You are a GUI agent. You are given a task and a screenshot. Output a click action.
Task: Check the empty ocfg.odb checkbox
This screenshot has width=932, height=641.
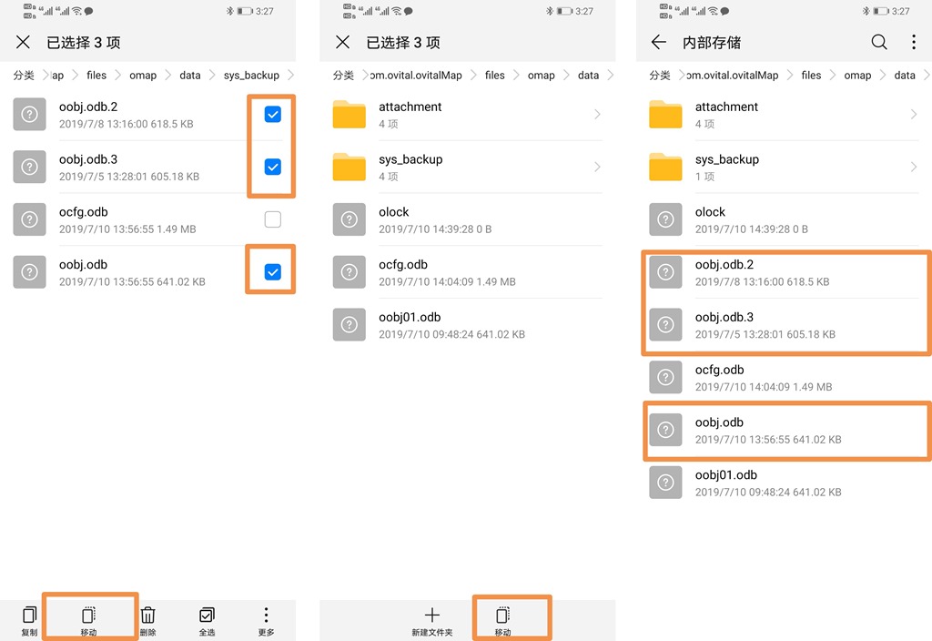point(272,219)
